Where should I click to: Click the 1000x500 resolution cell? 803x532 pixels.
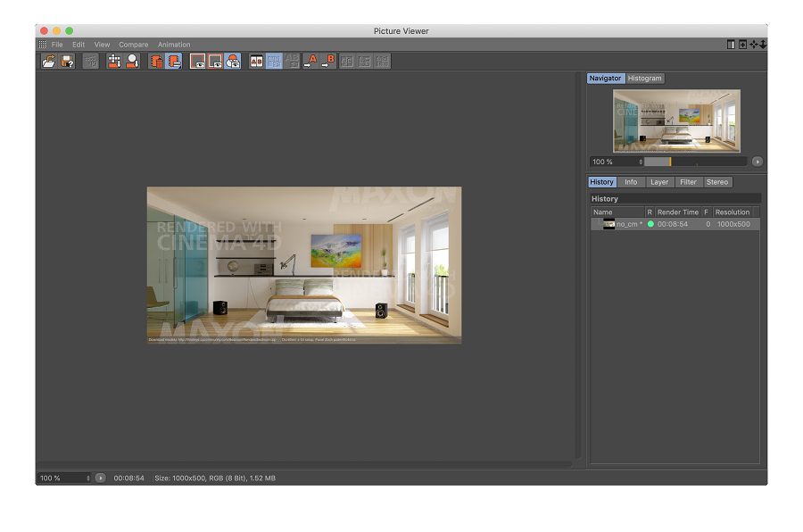pyautogui.click(x=733, y=224)
